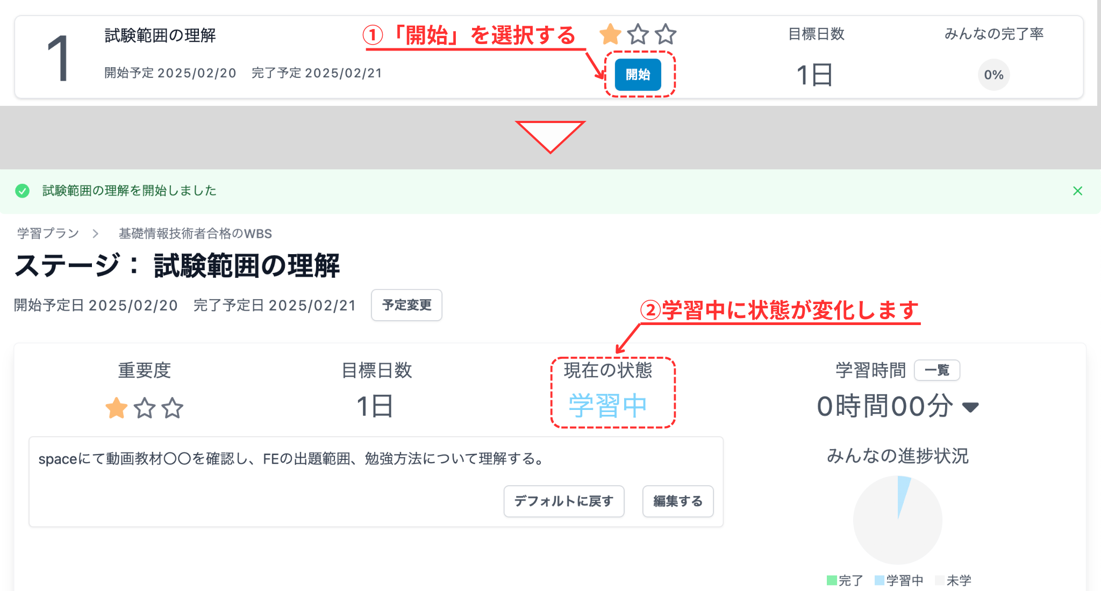The image size is (1101, 591).
Task: Open 基礎情報技術者合格のWBS breadcrumb link
Action: tap(195, 233)
